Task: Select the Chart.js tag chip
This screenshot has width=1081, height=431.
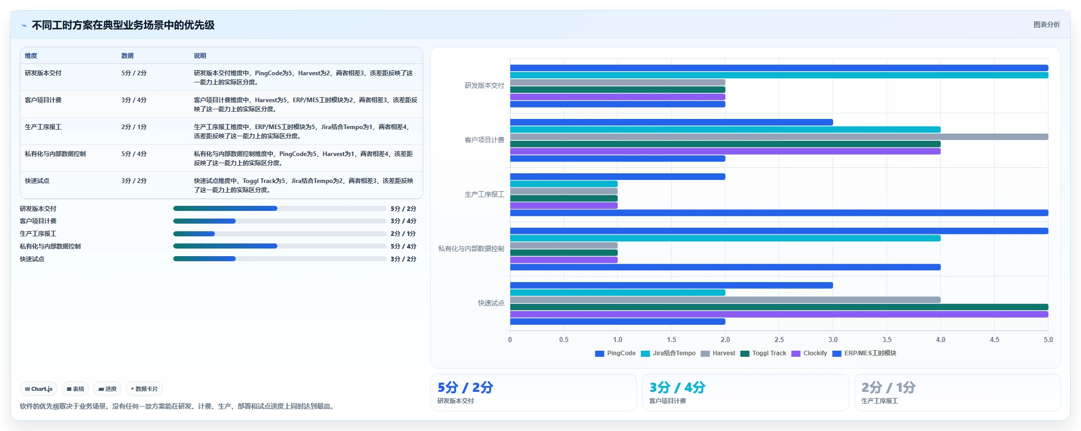Action: pyautogui.click(x=39, y=389)
